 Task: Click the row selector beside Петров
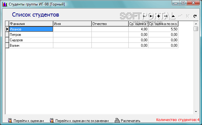(7, 35)
